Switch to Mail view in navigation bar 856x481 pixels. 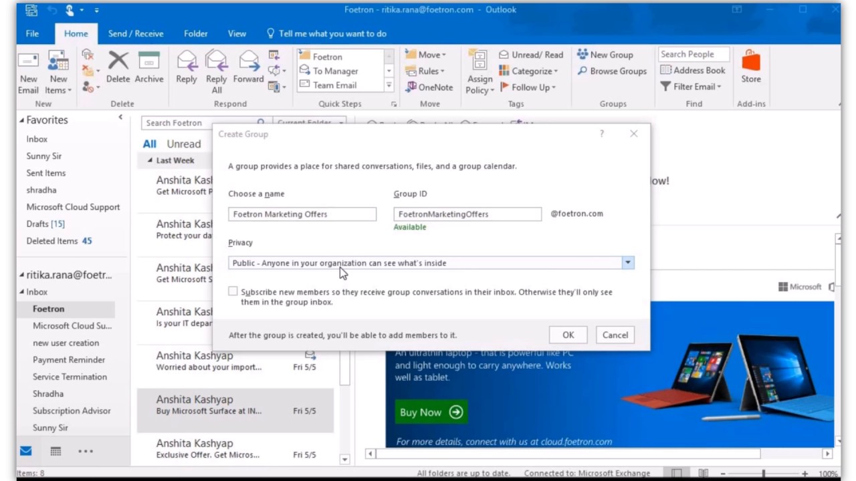(x=25, y=451)
